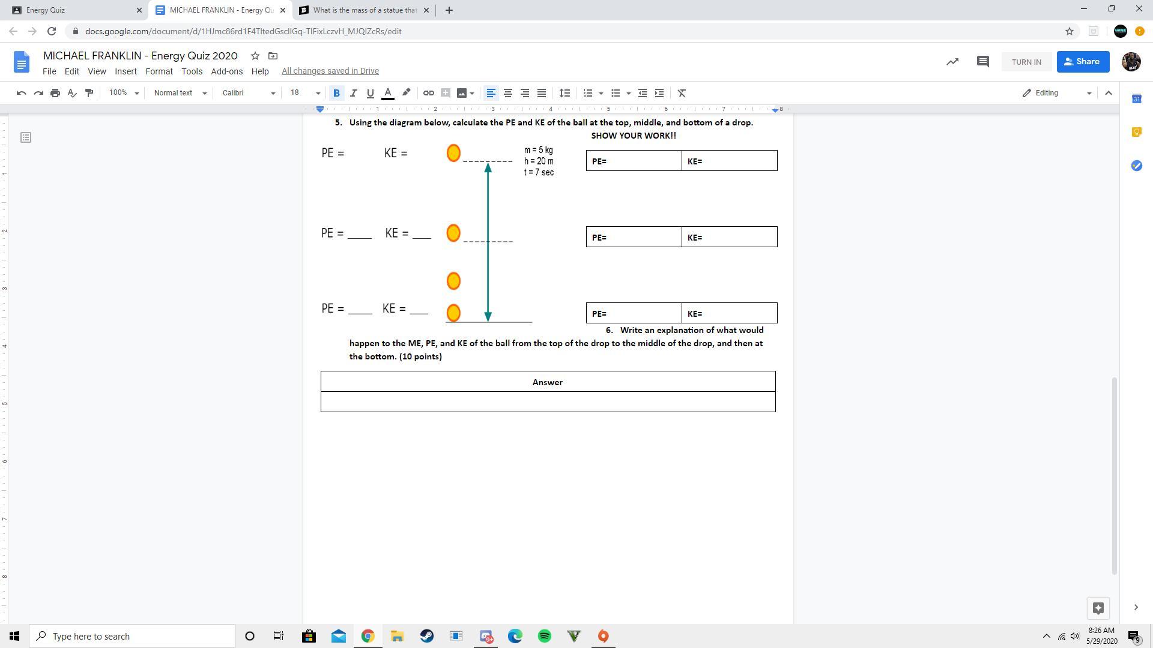Open the text color picker
This screenshot has height=648, width=1153.
tap(388, 93)
